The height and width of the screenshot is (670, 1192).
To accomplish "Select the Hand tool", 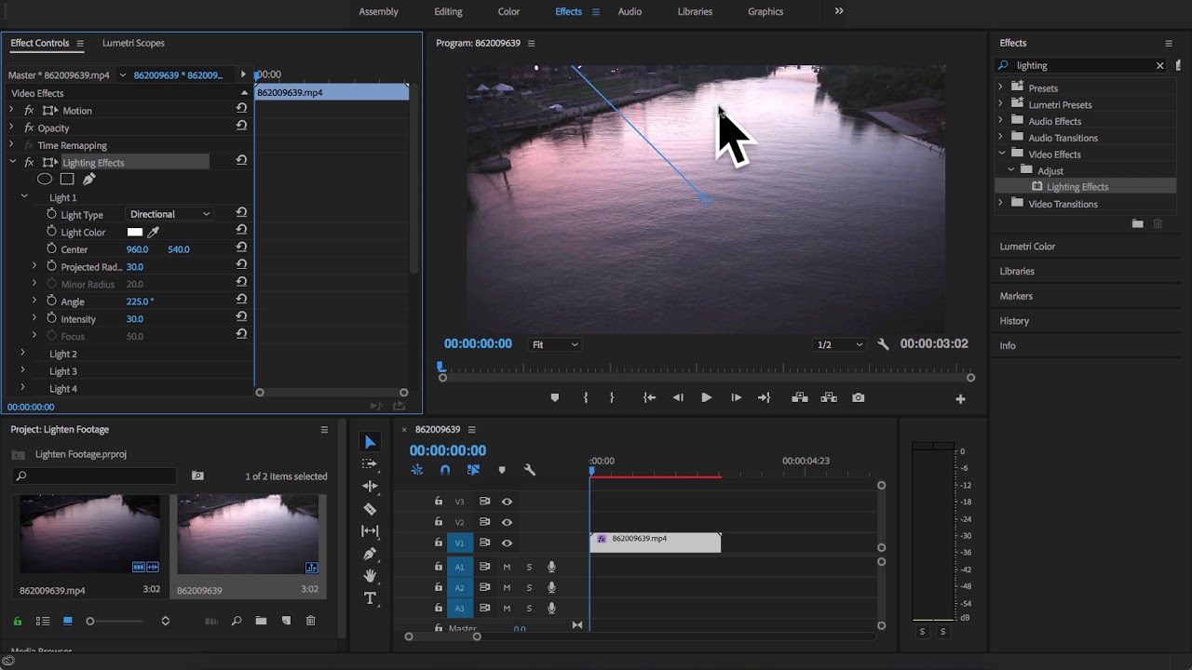I will coord(370,576).
